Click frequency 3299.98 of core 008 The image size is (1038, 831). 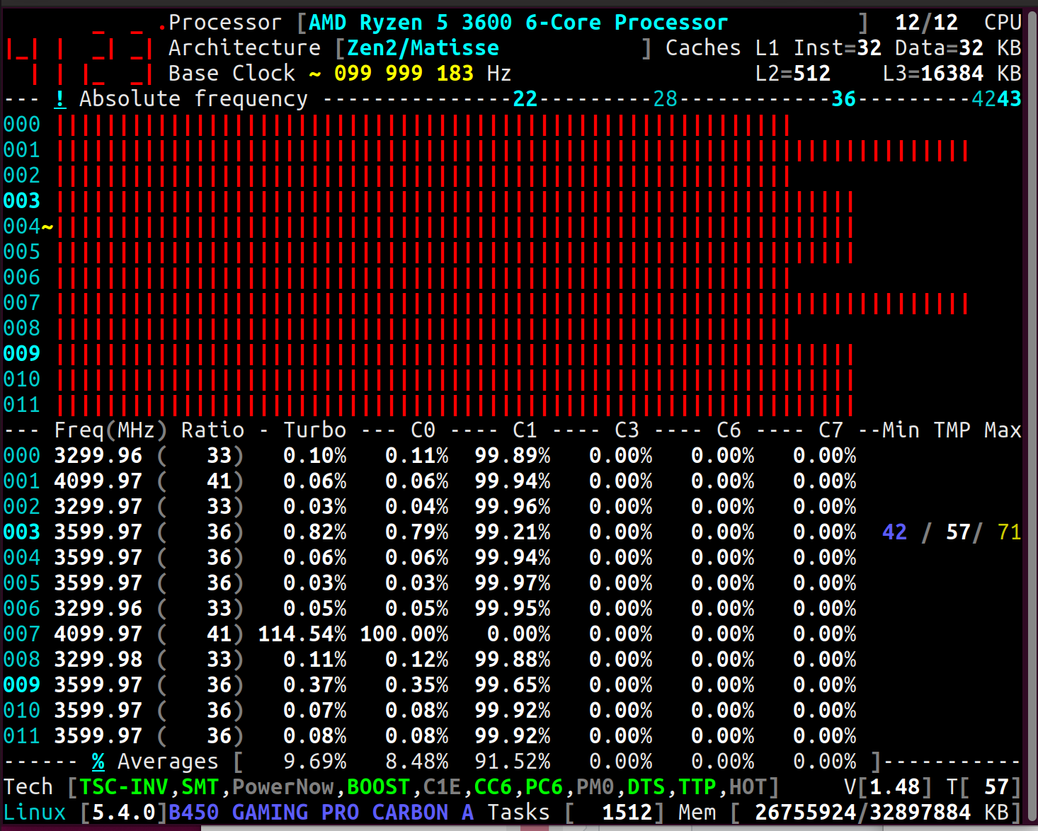98,660
